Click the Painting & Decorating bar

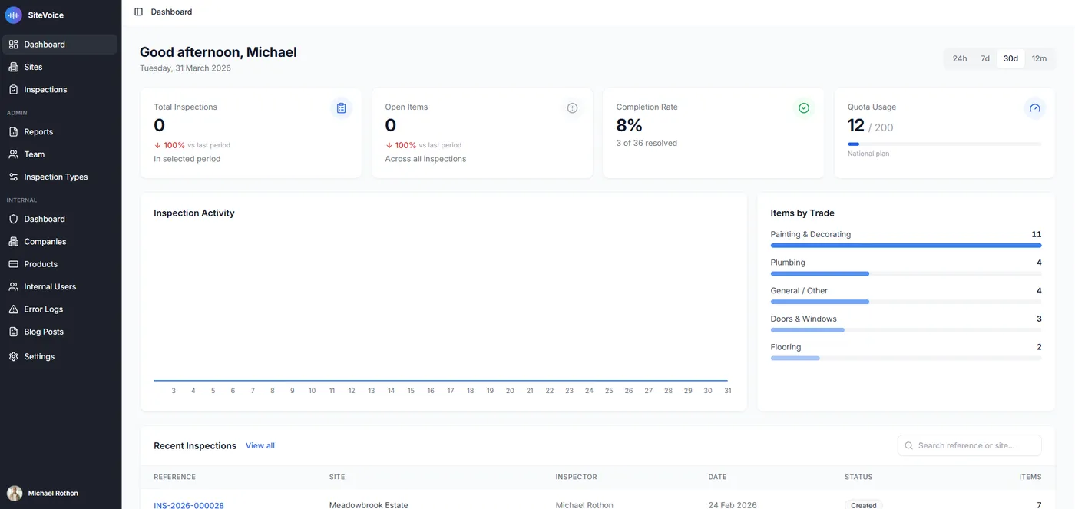point(906,245)
